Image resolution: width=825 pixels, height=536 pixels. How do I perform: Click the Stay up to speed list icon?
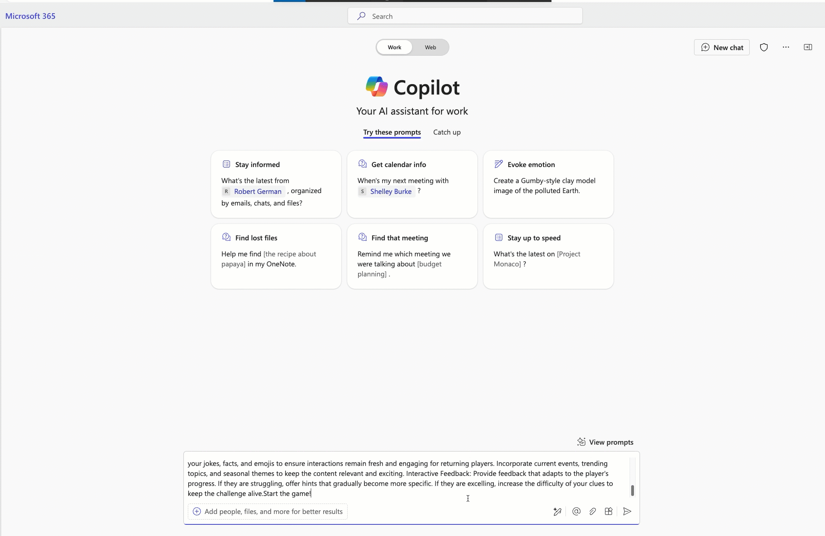(x=499, y=238)
